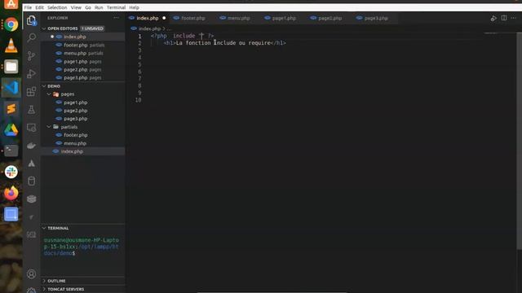Viewport: 522px width, 293px height.
Task: Focus the terminal prompt in sidebar
Action: click(x=82, y=247)
